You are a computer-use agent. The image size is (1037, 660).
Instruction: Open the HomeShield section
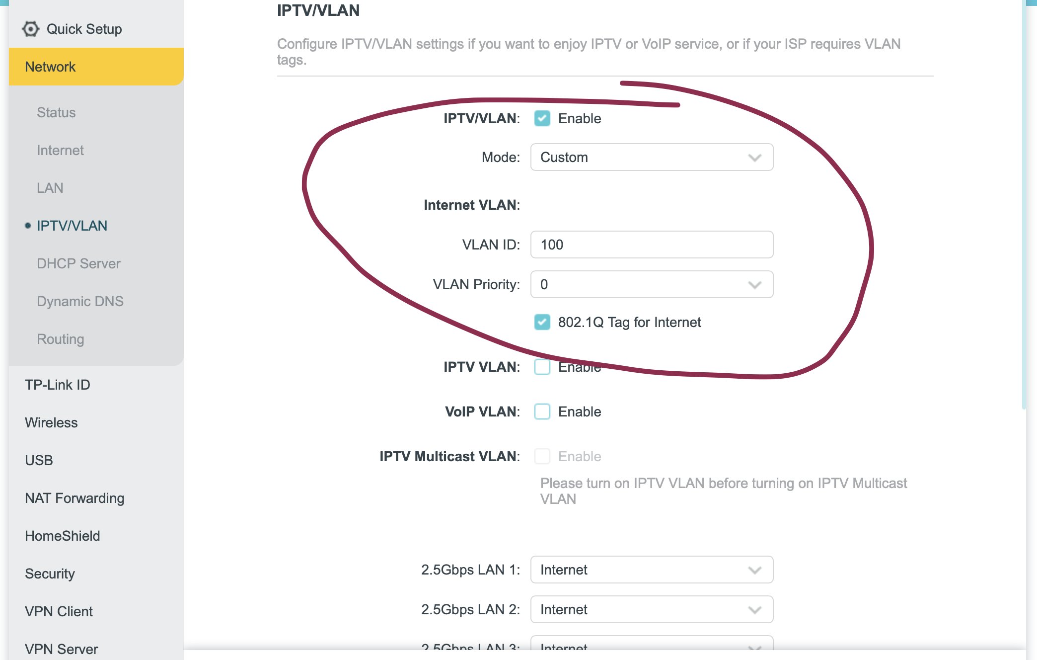[63, 536]
